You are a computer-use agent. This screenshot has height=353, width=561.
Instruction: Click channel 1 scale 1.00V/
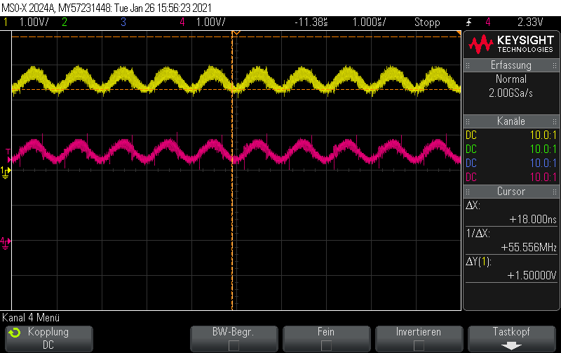[x=34, y=22]
